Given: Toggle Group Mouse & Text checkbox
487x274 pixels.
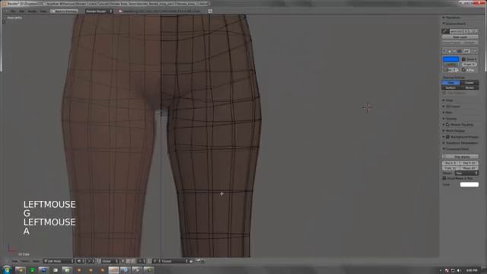Looking at the screenshot, I should point(444,178).
